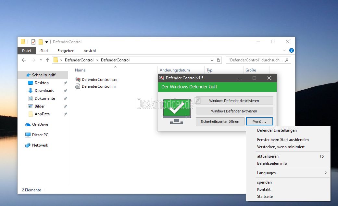Image resolution: width=338 pixels, height=206 pixels.
Task: Open the Start ribbon tab
Action: (44, 51)
